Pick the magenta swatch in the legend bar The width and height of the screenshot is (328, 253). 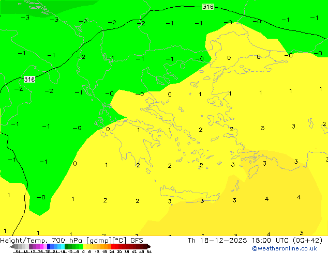40,246
